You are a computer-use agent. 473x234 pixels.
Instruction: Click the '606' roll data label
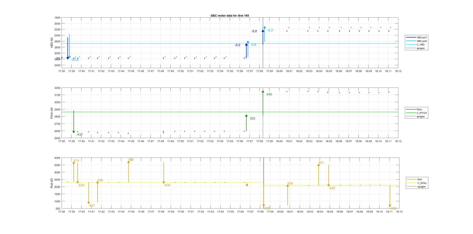[131, 160]
